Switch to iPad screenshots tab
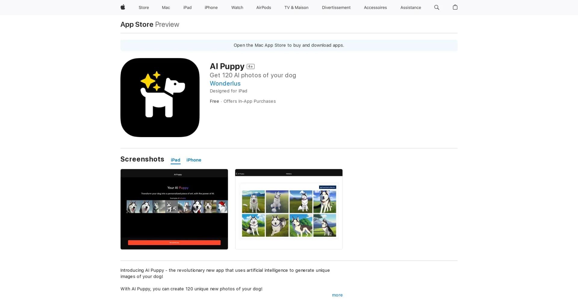Viewport: 578px width, 301px height. pyautogui.click(x=176, y=160)
